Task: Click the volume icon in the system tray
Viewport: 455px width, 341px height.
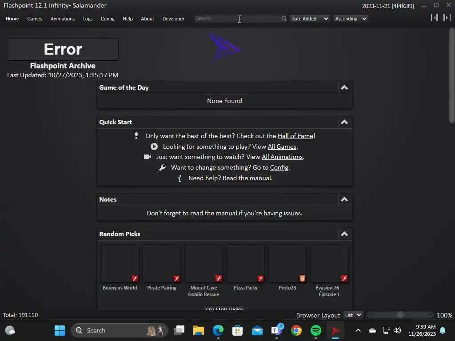Action: tap(397, 330)
